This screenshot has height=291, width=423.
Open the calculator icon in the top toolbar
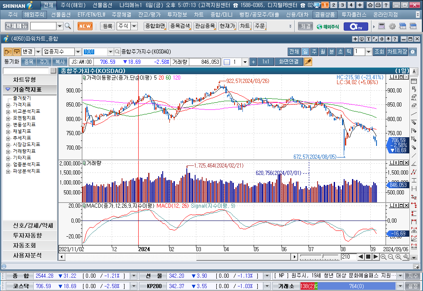pyautogui.click(x=381, y=26)
